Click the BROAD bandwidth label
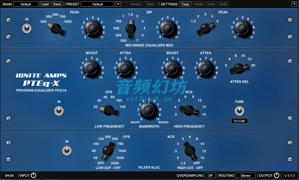This screenshot has height=180, width=299. point(164,122)
